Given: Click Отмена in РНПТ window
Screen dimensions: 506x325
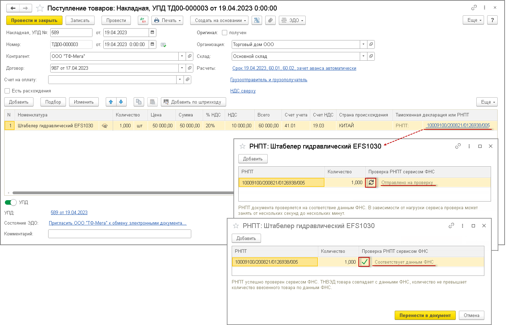Looking at the screenshot, I should coord(471,315).
